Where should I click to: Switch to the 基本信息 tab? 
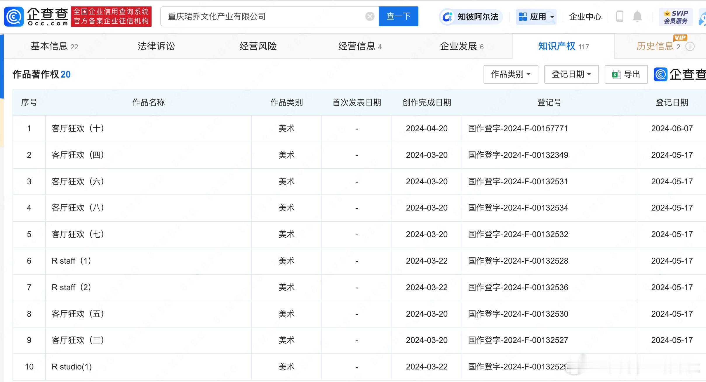point(54,46)
